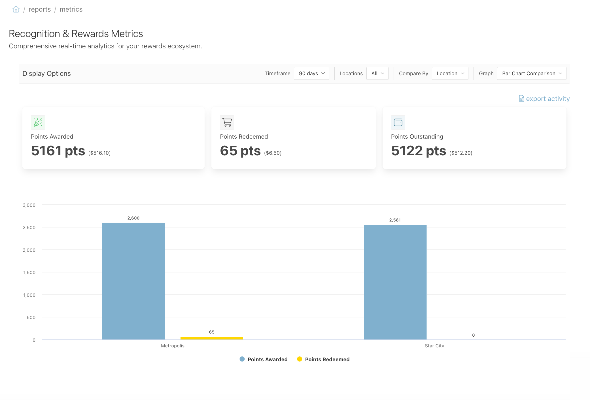Expand the Locations All dropdown
The image size is (590, 400).
377,74
